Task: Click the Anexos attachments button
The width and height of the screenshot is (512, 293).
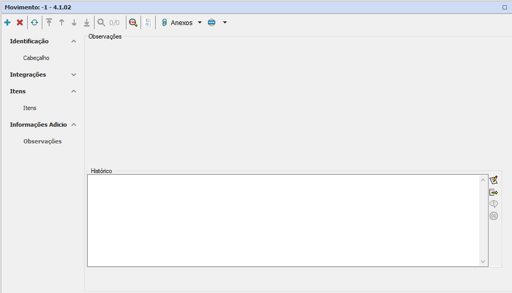Action: pyautogui.click(x=177, y=22)
